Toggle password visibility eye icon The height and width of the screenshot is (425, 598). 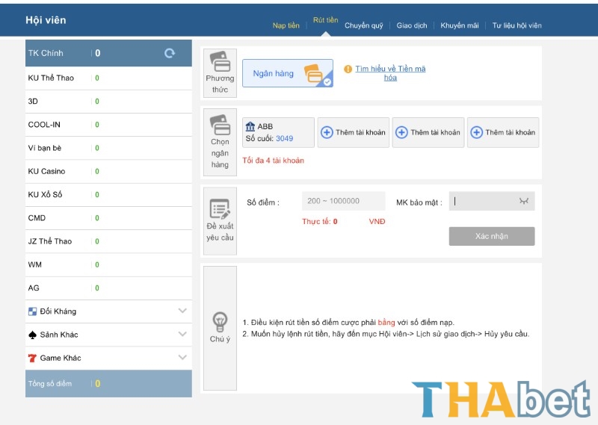click(x=524, y=201)
